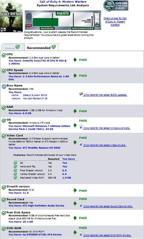The height and width of the screenshot is (239, 144).
Task: Click the green performance bar in the analysis meter
Action: pos(46,22)
